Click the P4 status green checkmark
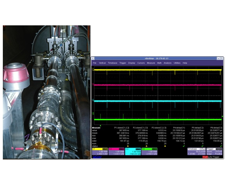Viewport: 226px width, 169px height. [184, 146]
